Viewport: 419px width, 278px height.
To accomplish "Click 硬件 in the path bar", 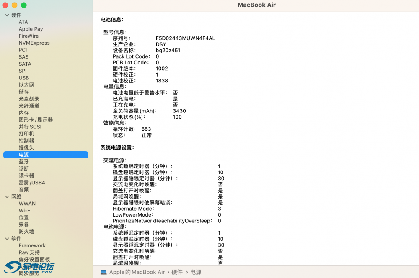I will 177,272.
